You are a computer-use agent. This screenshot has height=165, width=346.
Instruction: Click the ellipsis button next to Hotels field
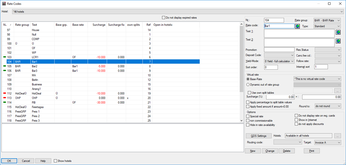[338, 136]
